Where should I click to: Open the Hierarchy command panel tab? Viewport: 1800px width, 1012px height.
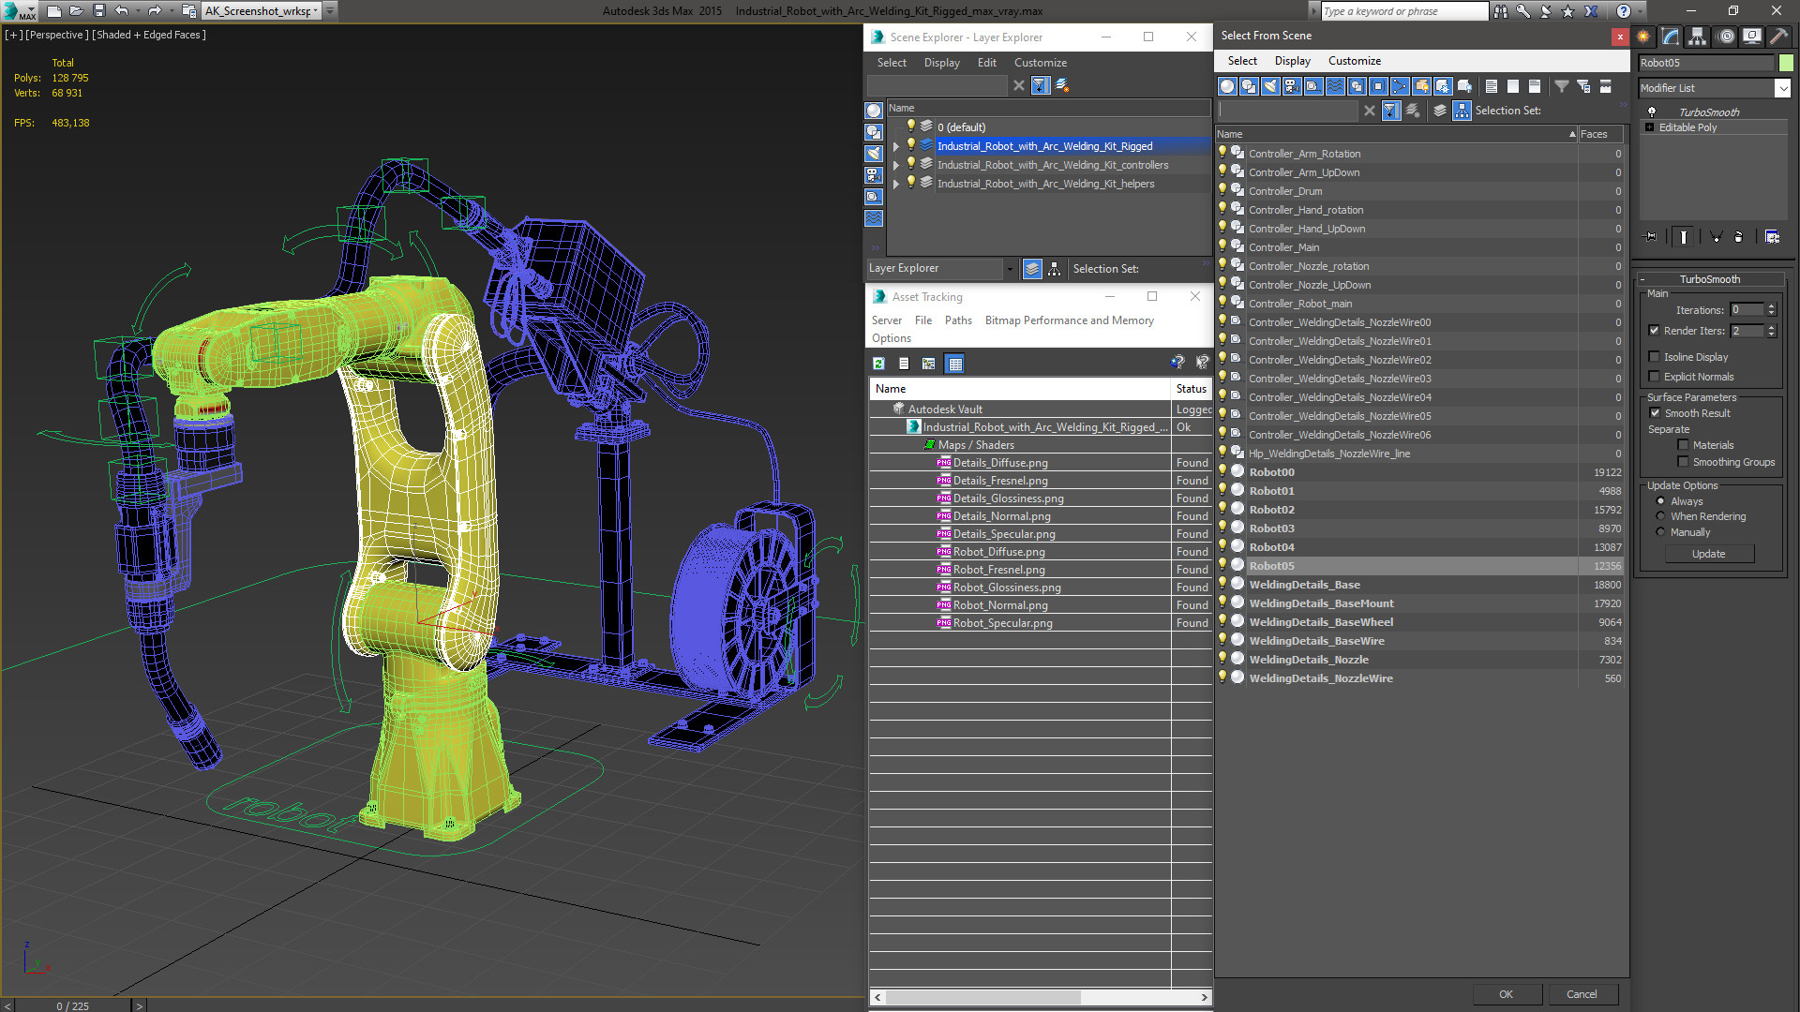[1697, 37]
